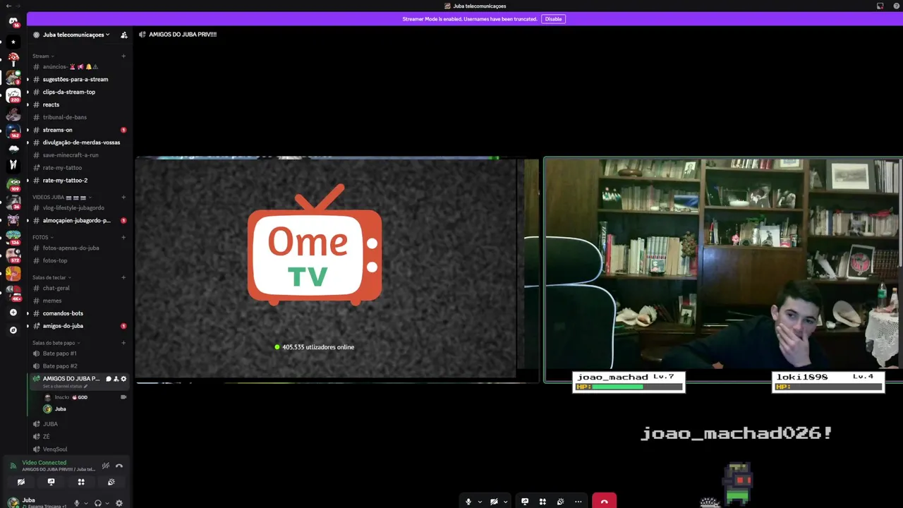This screenshot has height=508, width=903.
Task: Open input device arrow beside user mic
Action: (x=86, y=503)
